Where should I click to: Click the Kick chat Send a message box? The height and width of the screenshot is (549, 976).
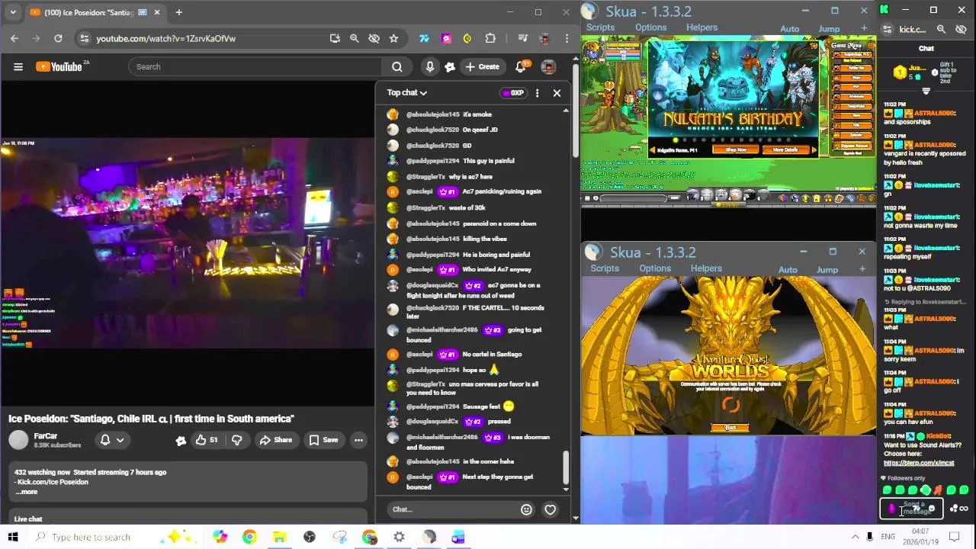pyautogui.click(x=912, y=508)
